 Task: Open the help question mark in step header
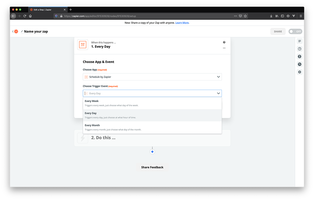(x=224, y=42)
